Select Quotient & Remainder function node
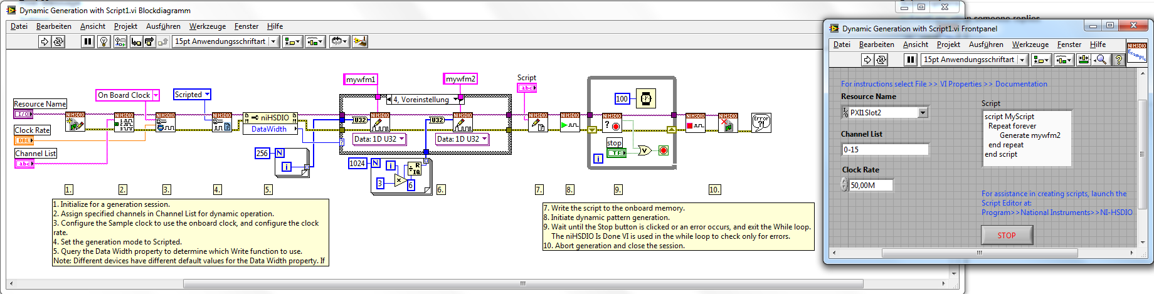The width and height of the screenshot is (1154, 294). (x=415, y=169)
